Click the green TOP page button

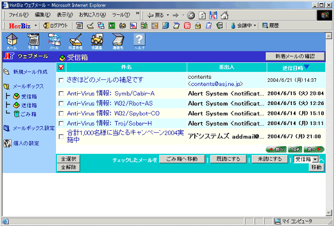coord(295,149)
